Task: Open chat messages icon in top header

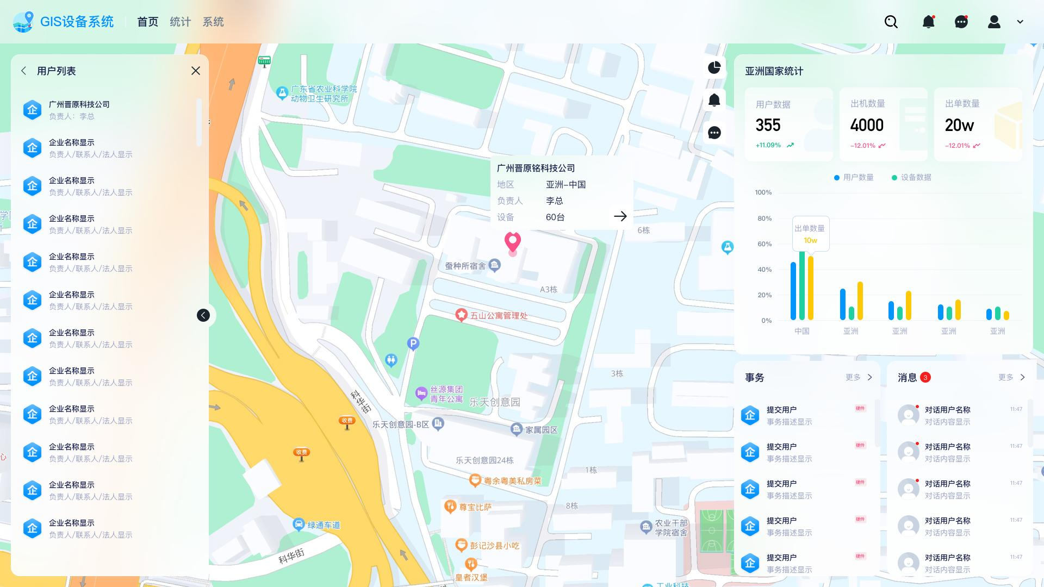Action: [x=961, y=22]
